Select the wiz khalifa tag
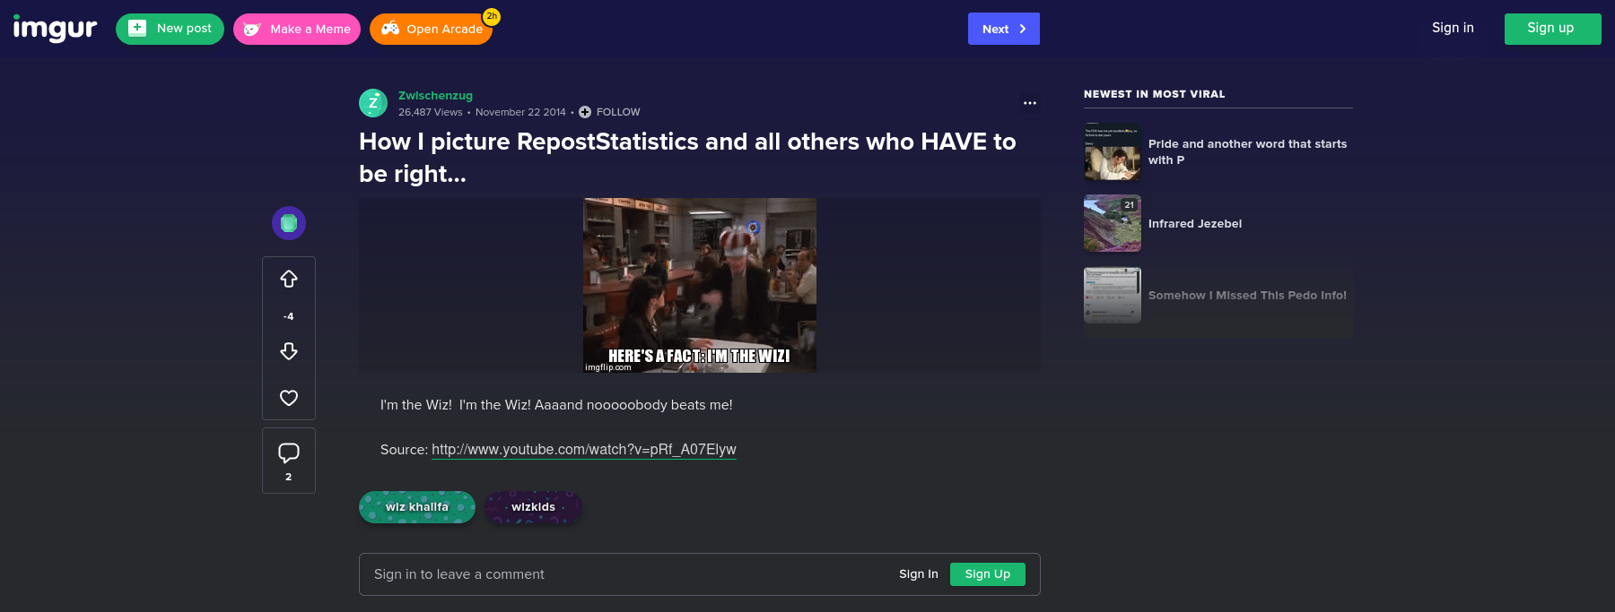This screenshot has height=612, width=1615. point(417,507)
